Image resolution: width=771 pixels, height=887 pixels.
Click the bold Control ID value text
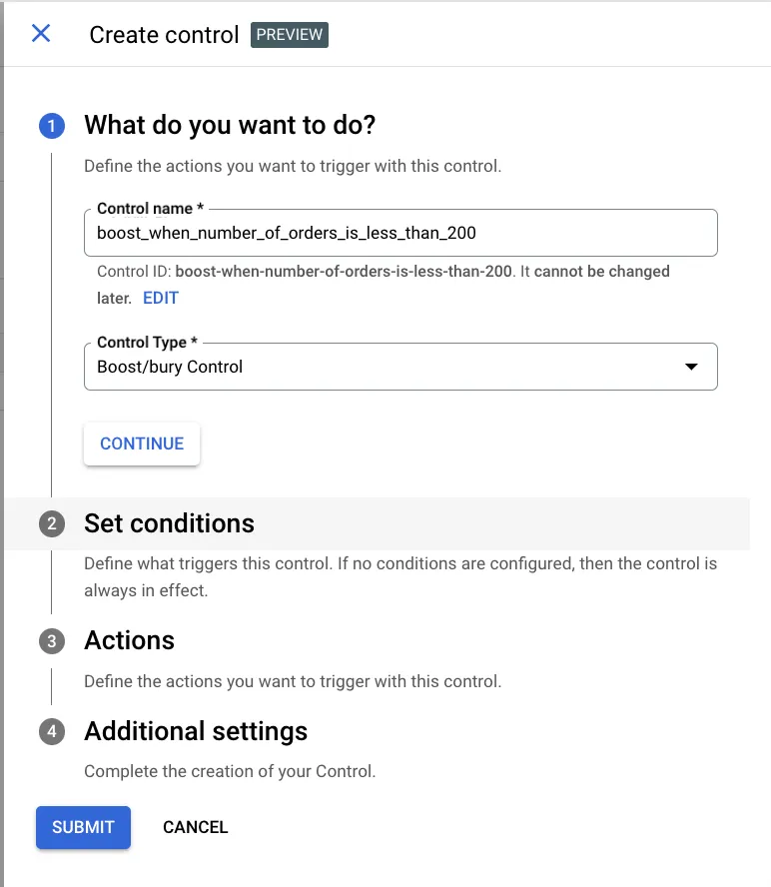coord(343,272)
